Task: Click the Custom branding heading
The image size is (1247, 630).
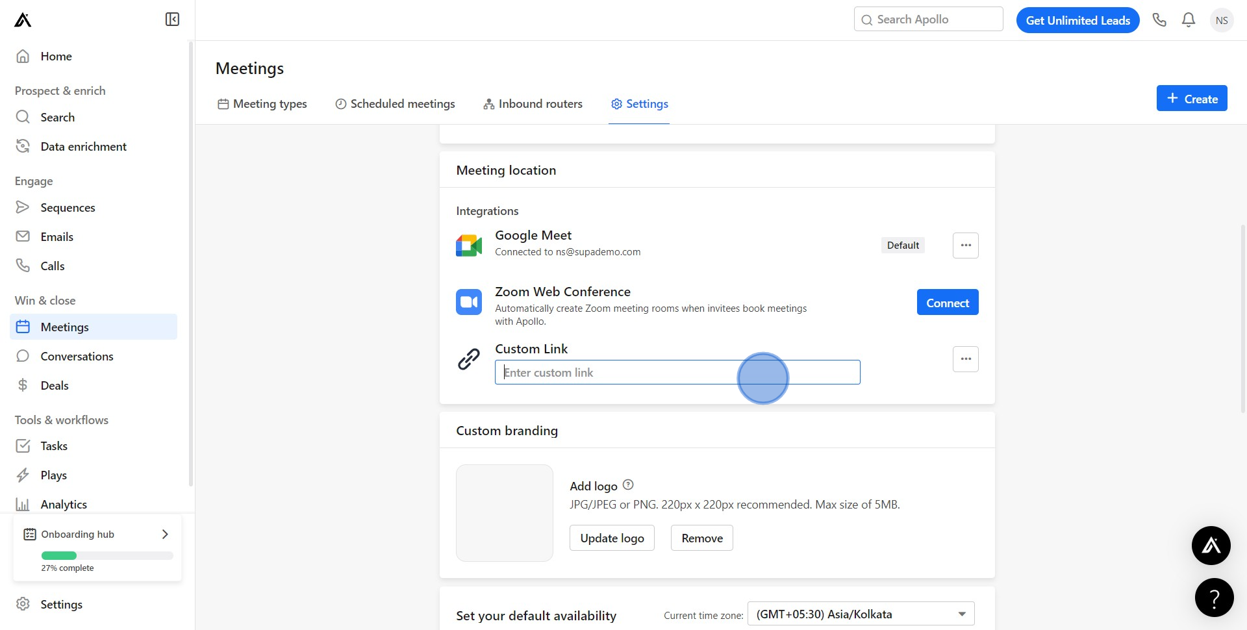Action: (x=507, y=431)
